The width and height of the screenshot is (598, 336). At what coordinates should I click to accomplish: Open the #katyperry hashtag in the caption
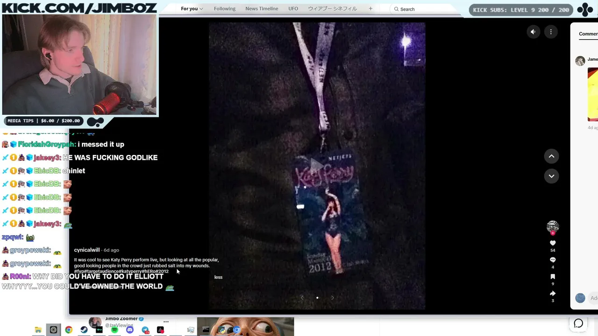point(131,272)
